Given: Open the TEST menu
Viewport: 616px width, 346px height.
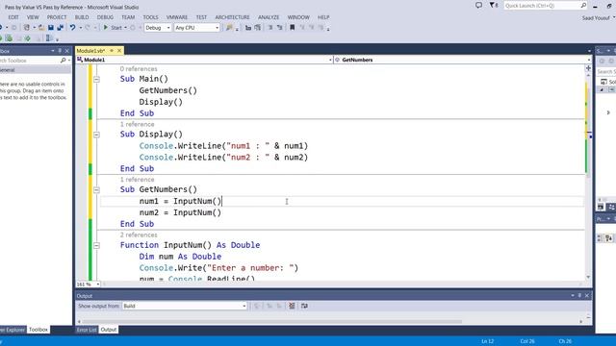Looking at the screenshot, I should pos(201,17).
